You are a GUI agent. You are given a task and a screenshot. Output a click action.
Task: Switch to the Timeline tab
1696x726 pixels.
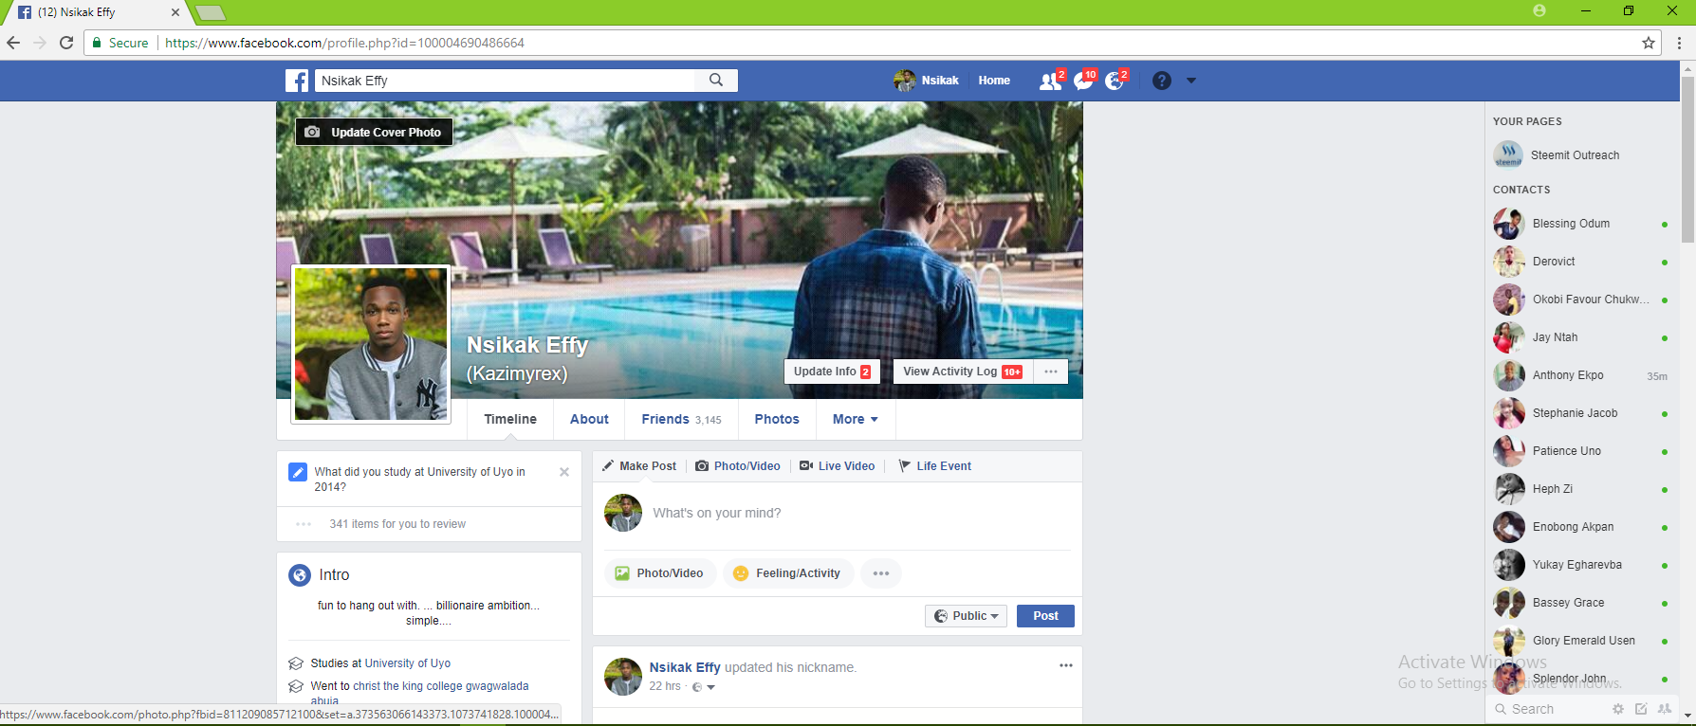510,419
